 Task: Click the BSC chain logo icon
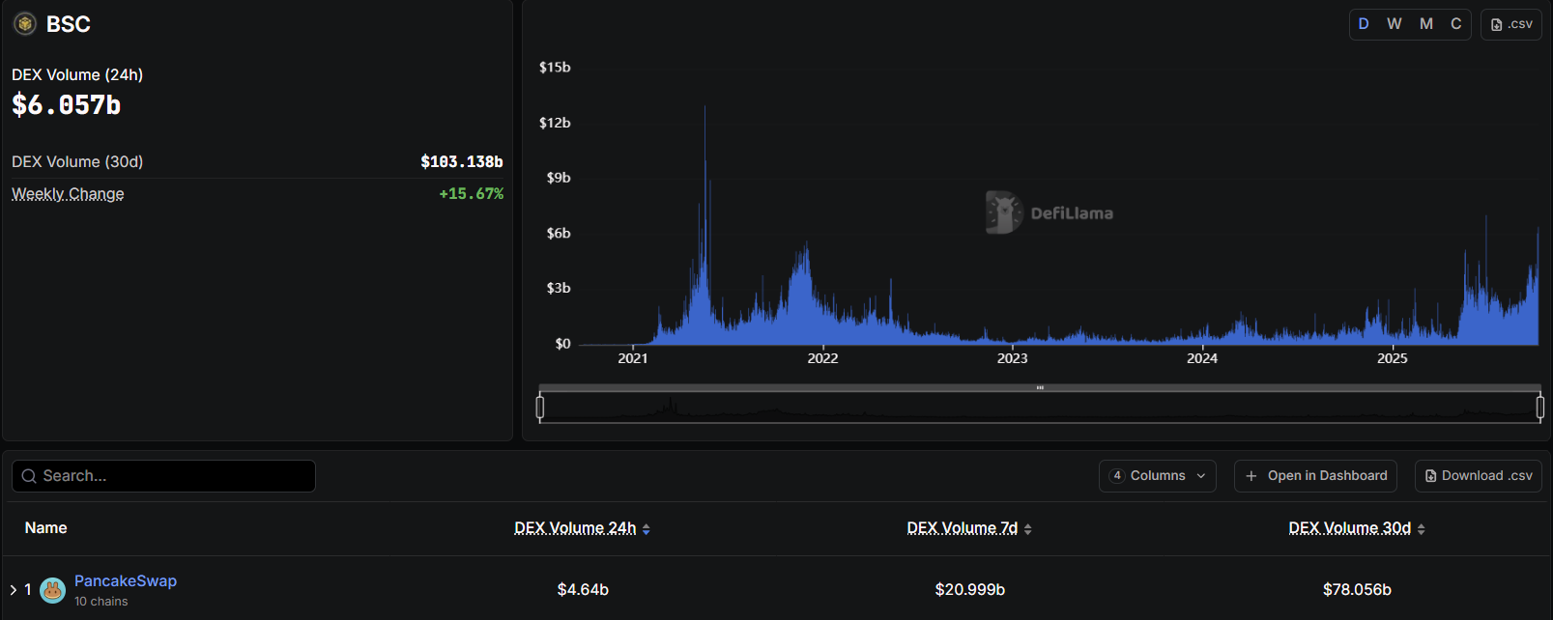point(25,24)
